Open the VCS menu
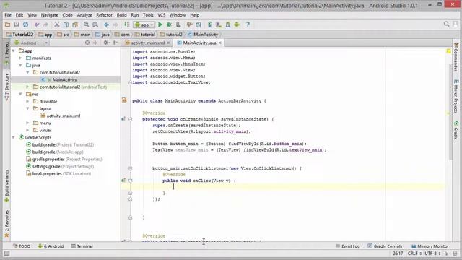 tap(162, 15)
